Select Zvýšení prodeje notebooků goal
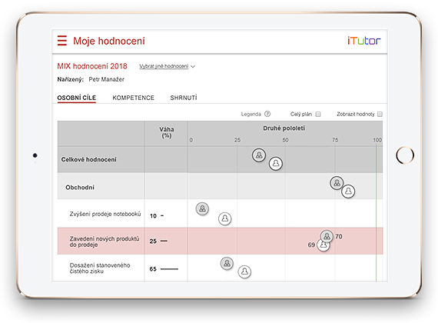 pyautogui.click(x=105, y=214)
